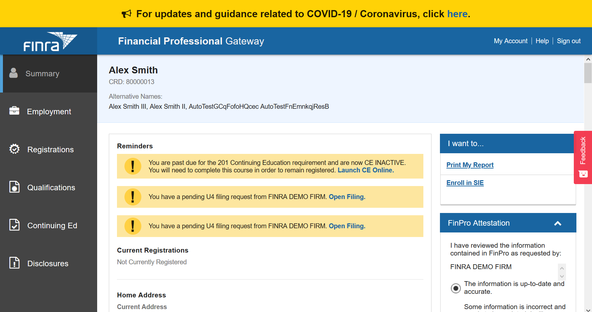Open Enroll in SIE

pos(465,182)
